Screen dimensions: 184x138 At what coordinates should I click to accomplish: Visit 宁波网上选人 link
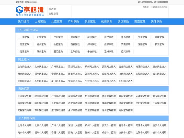click(92, 81)
